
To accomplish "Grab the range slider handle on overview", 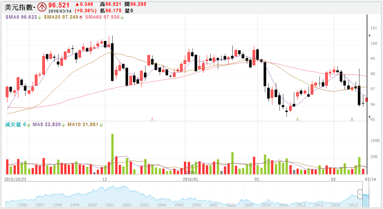I will (360, 194).
